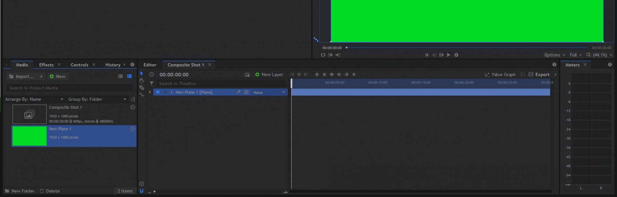Play the composite in viewer
This screenshot has width=617, height=197.
pos(449,55)
